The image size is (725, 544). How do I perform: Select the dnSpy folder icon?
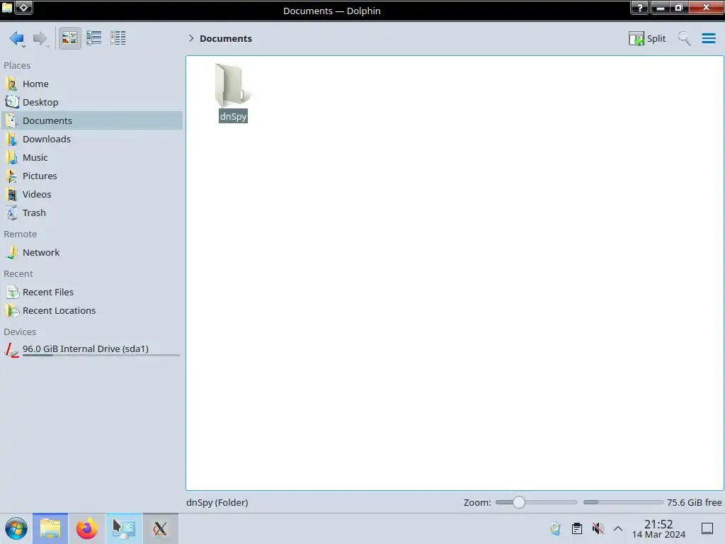[232, 85]
